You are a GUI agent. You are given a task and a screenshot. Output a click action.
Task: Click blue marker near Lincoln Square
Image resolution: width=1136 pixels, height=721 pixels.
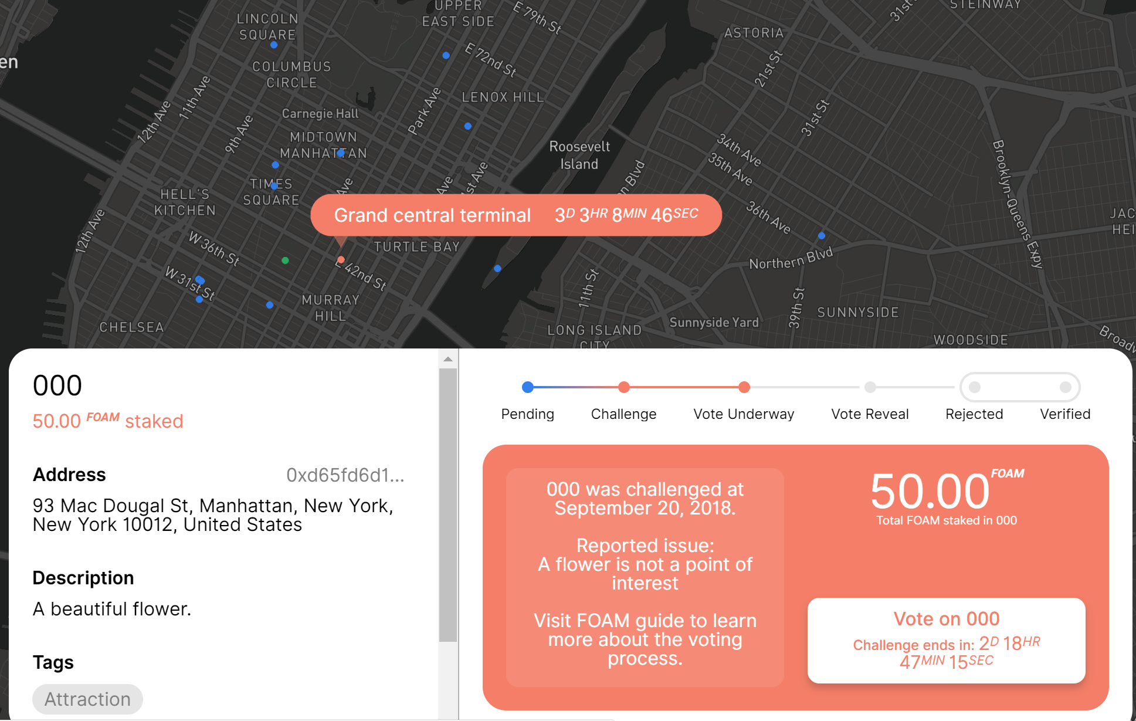[x=274, y=45]
